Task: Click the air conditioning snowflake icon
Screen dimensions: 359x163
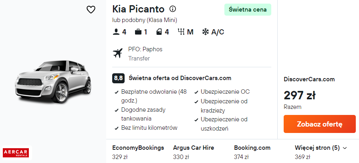Action: tap(206, 32)
